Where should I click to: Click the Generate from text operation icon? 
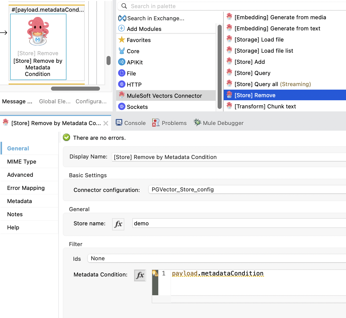(x=229, y=28)
